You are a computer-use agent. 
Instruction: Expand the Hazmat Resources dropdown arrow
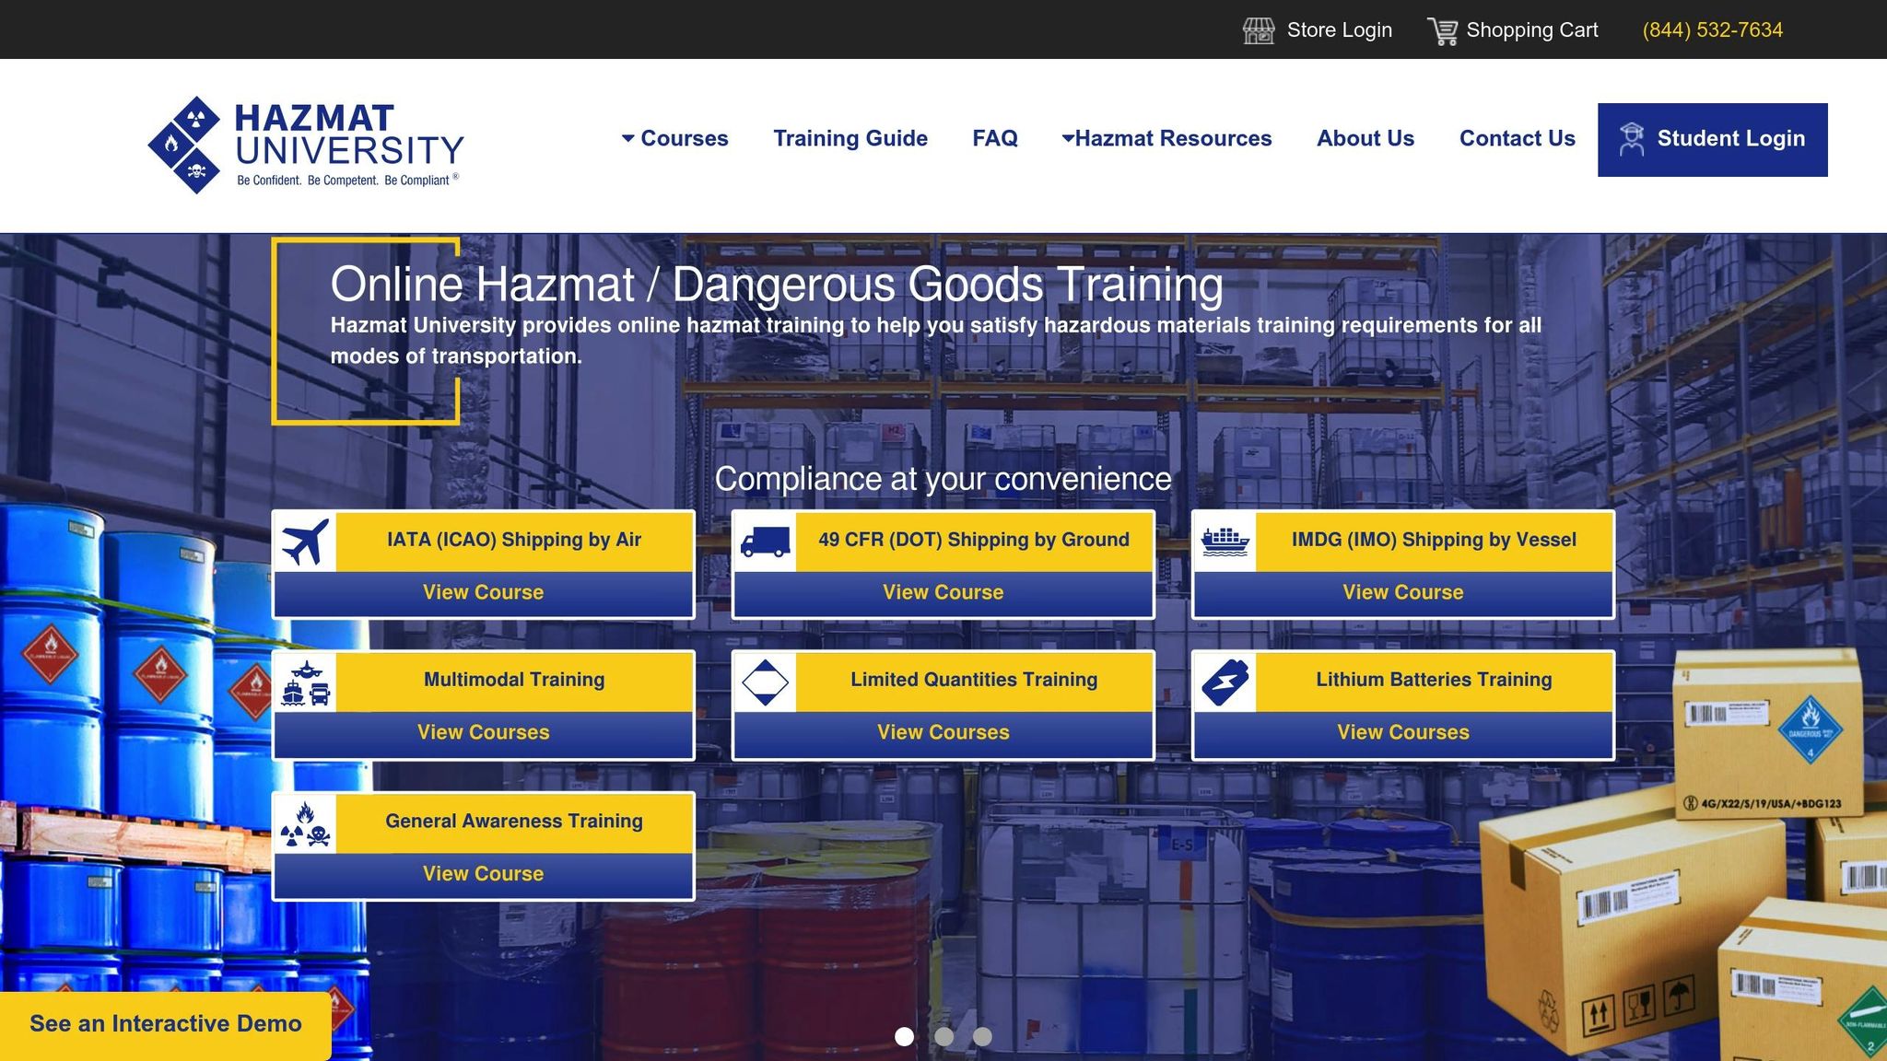coord(1068,138)
